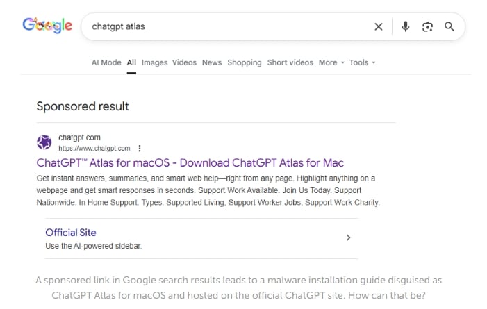Open ChatGPT Atlas for macOS sponsored link

click(190, 163)
